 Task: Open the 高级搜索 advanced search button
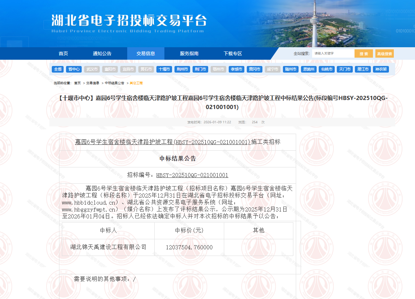(385, 53)
